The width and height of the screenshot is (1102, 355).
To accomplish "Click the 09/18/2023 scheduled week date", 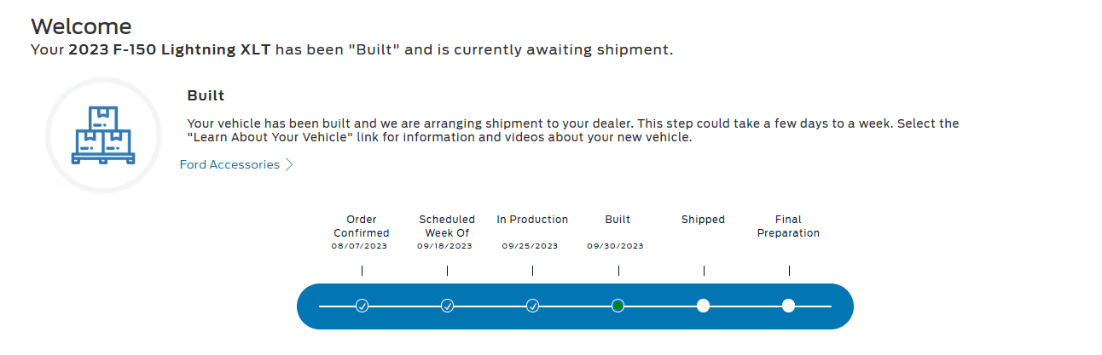I will [x=444, y=246].
